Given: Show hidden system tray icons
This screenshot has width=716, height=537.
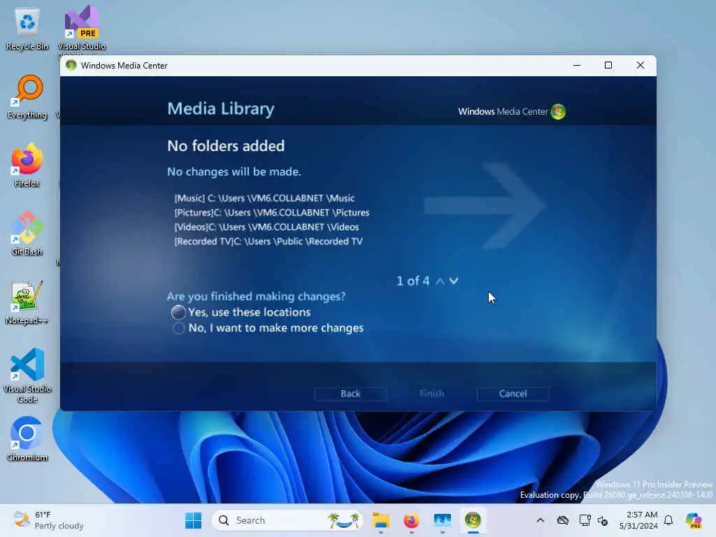Looking at the screenshot, I should [x=540, y=520].
